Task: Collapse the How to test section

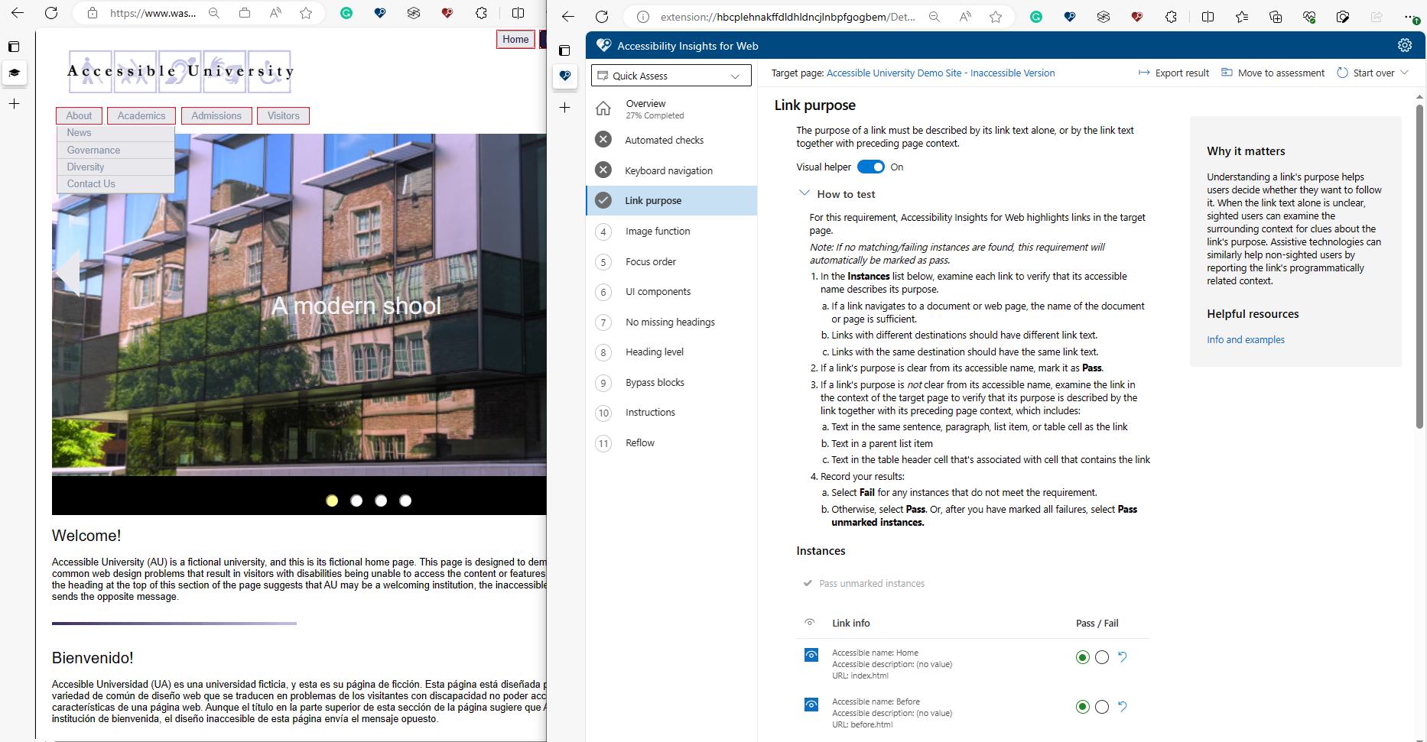Action: tap(804, 193)
